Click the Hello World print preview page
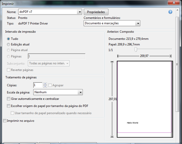The height and width of the screenshot is (144, 182). (x=145, y=99)
